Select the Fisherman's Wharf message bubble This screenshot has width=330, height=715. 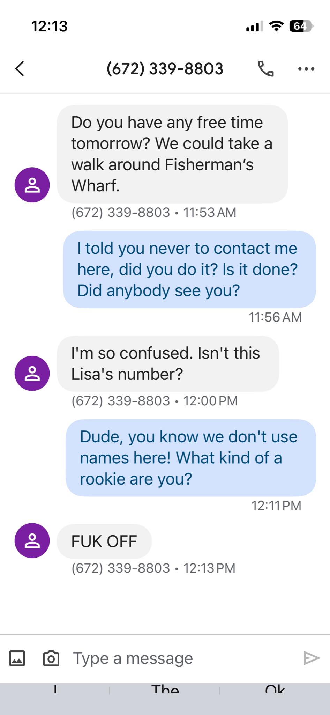point(172,154)
